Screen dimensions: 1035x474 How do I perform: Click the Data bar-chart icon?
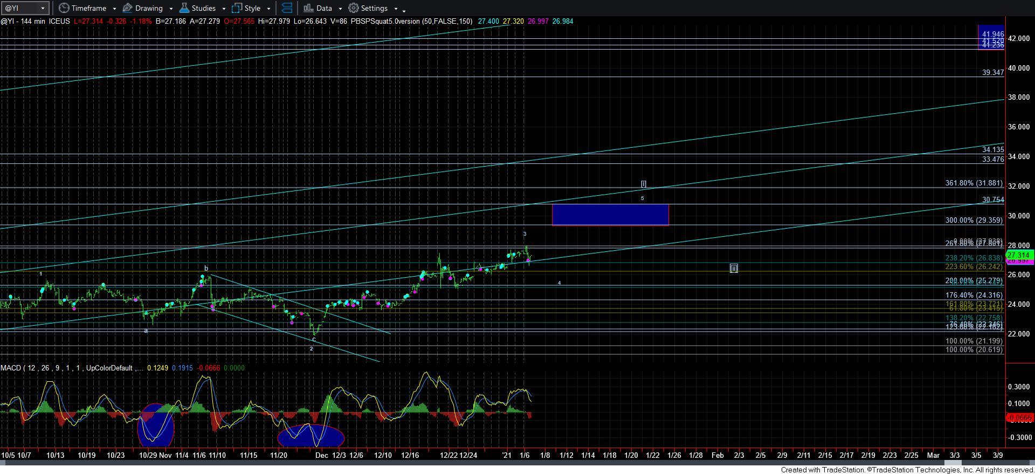[308, 8]
